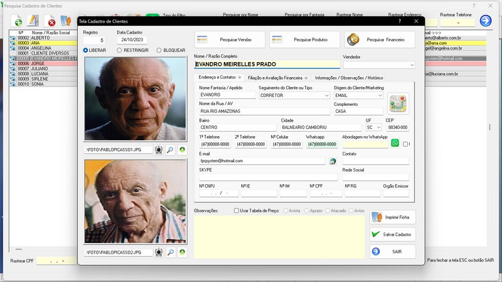
Task: Click green upload icon beside PABLOPICASSO2.JPG path
Action: [x=182, y=252]
